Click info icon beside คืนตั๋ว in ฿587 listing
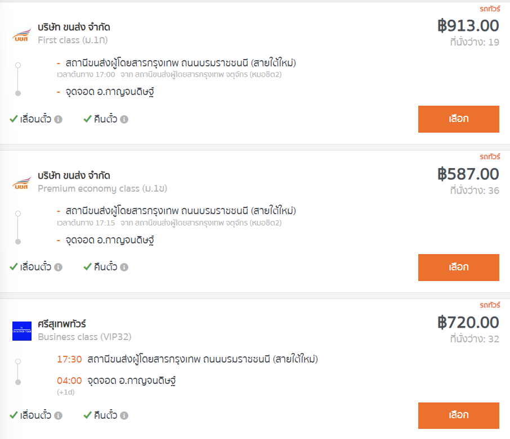Screen dimensions: 510x439 [124, 267]
